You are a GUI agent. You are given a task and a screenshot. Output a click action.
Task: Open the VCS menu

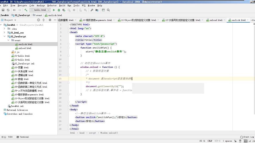(x=83, y=5)
